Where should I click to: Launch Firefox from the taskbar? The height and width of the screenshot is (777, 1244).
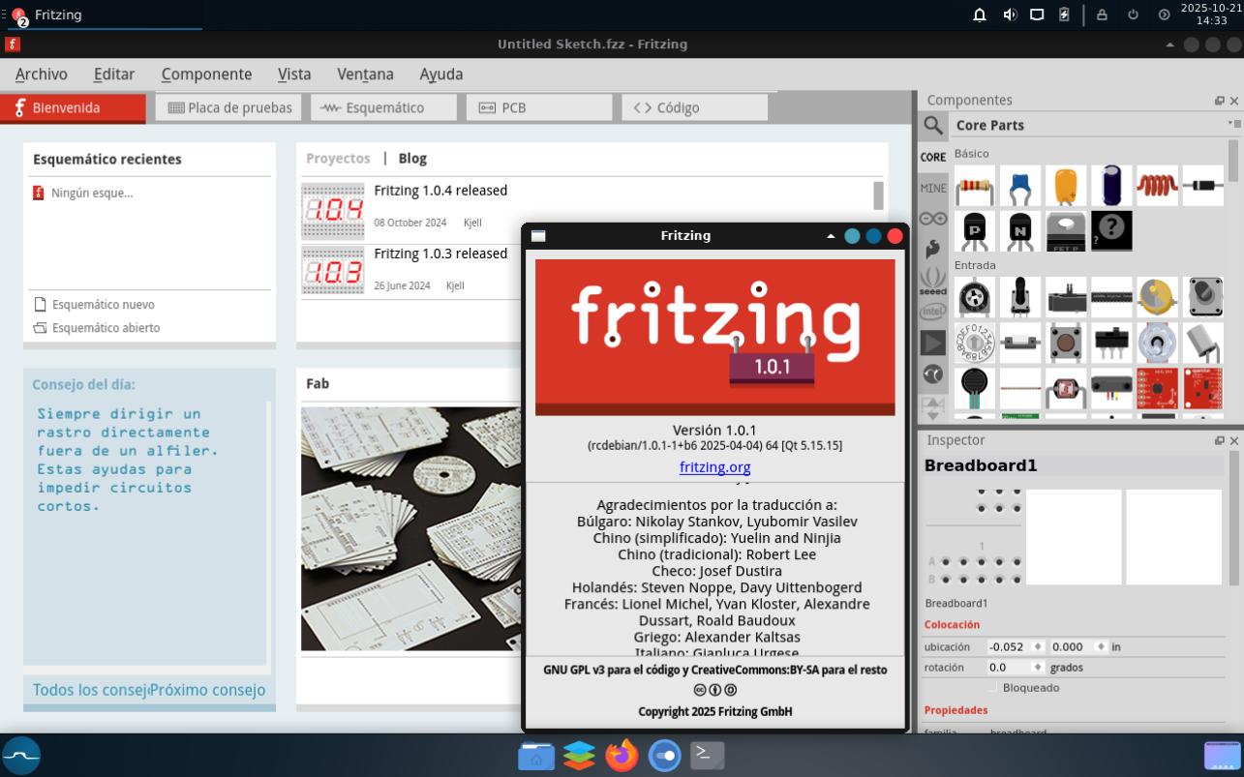point(622,755)
